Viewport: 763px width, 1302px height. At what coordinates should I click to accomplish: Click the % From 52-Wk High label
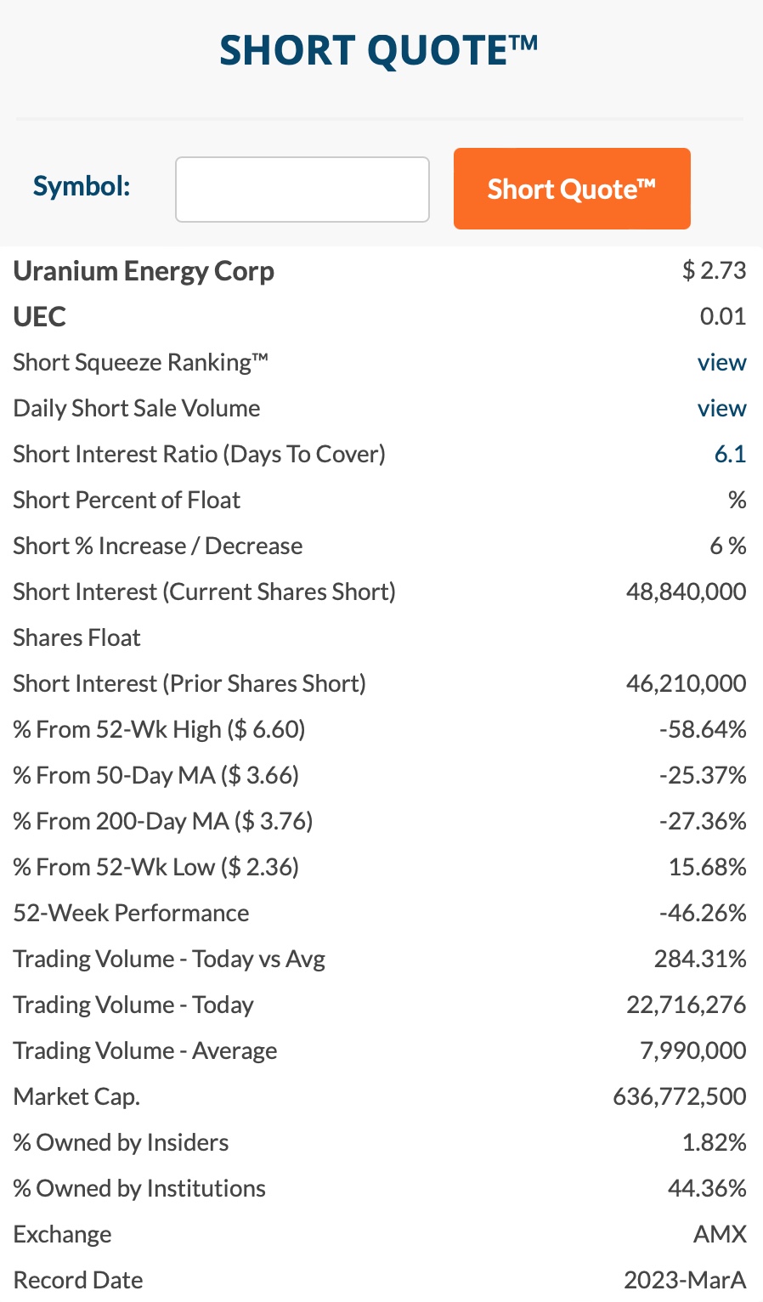(x=159, y=730)
